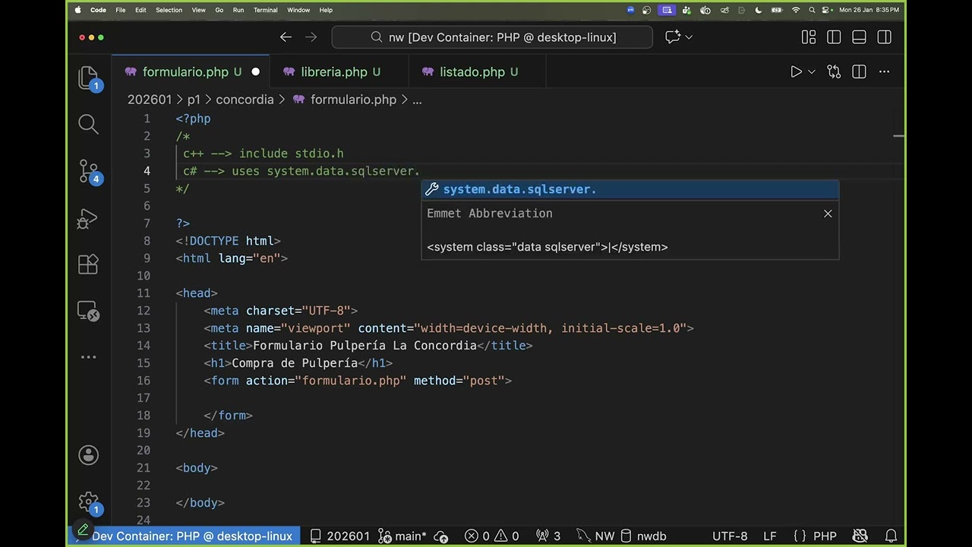
Task: Open the Terminal menu
Action: pyautogui.click(x=265, y=10)
